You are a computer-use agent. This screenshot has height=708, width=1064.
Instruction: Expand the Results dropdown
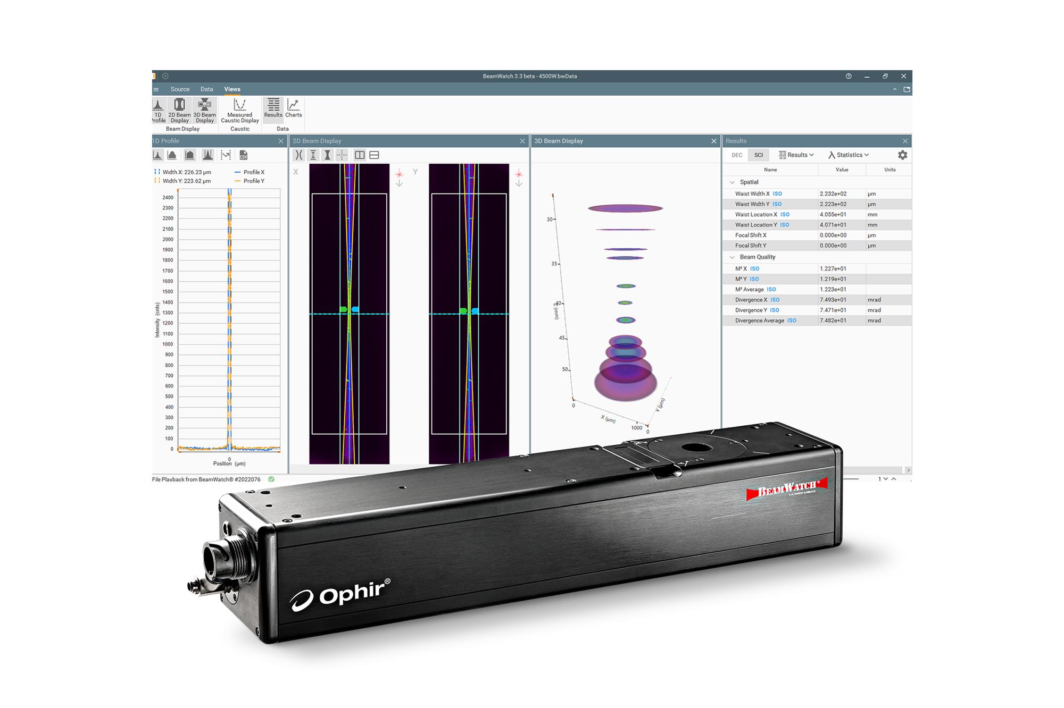click(x=797, y=155)
